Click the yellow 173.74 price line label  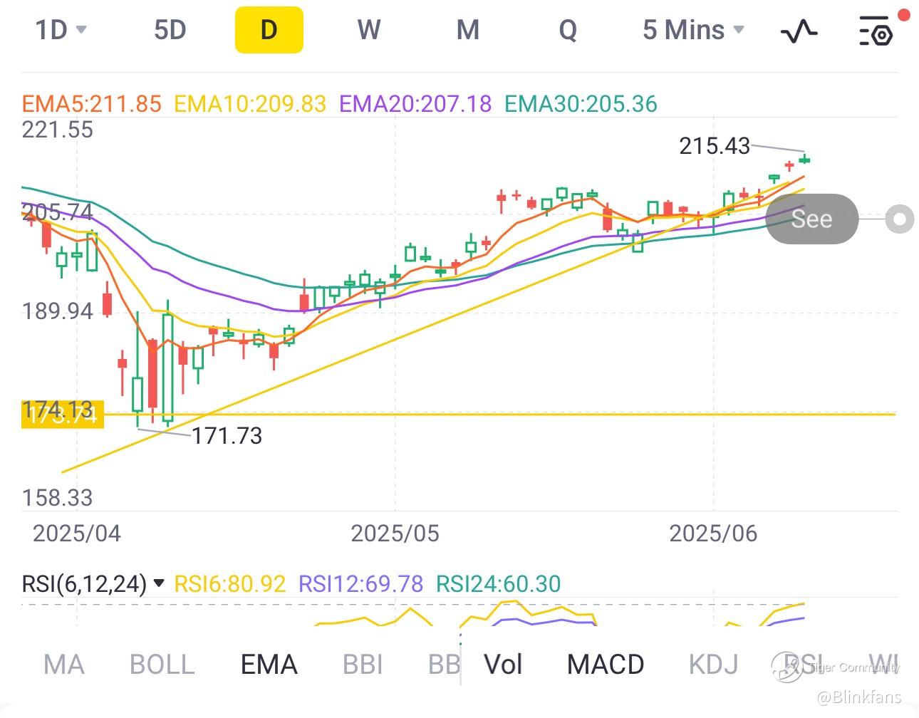tap(63, 415)
